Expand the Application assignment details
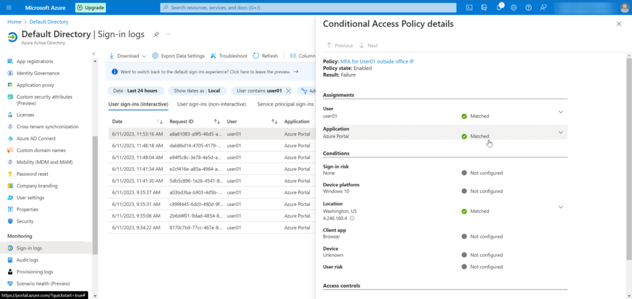632x299 pixels. coord(560,132)
